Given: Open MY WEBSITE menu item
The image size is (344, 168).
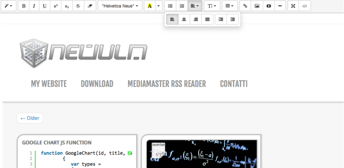Looking at the screenshot, I should point(49,84).
